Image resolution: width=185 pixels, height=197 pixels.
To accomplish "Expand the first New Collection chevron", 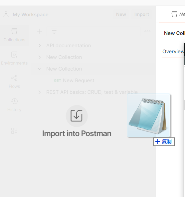I will coord(40,57).
